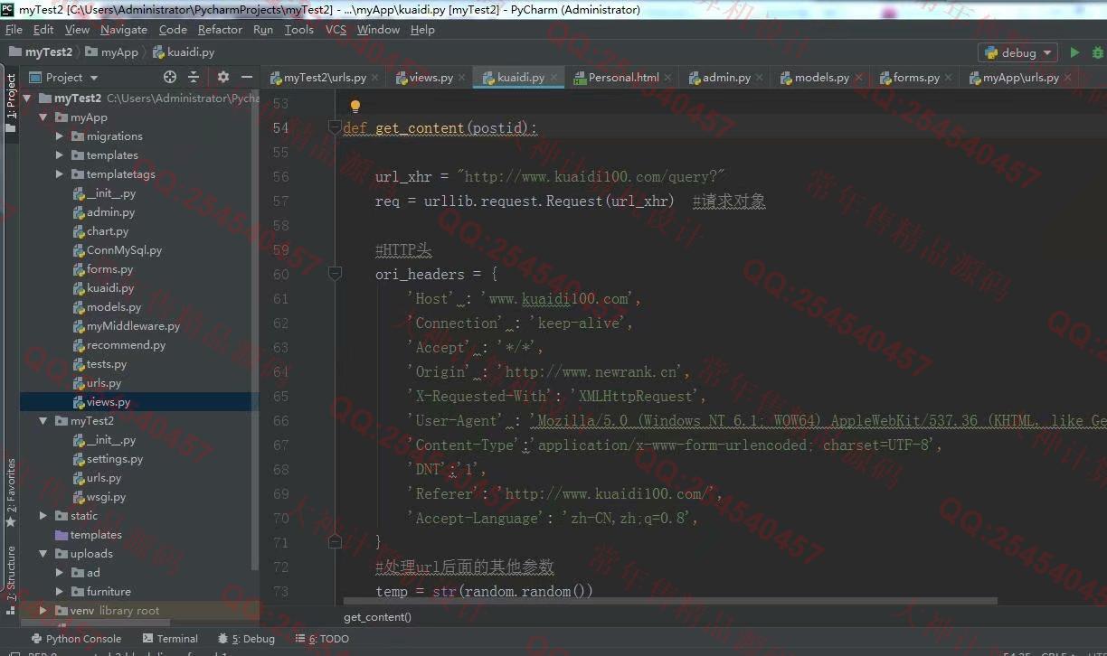
Task: Open the 6: TODO tool window
Action: coord(322,639)
